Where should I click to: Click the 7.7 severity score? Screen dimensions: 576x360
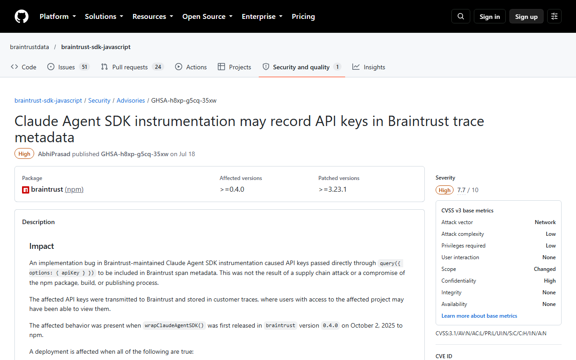(x=461, y=190)
